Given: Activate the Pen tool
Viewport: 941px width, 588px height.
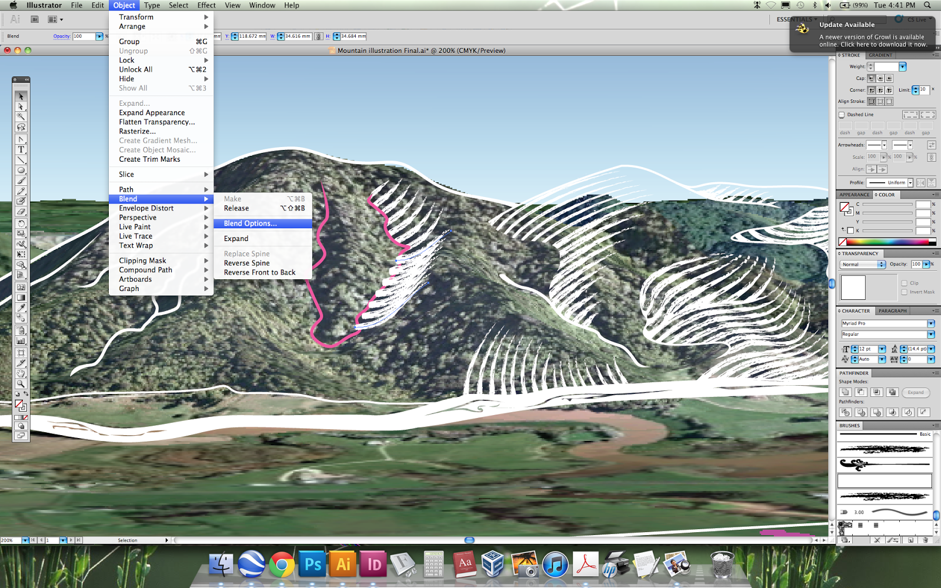Looking at the screenshot, I should [21, 139].
